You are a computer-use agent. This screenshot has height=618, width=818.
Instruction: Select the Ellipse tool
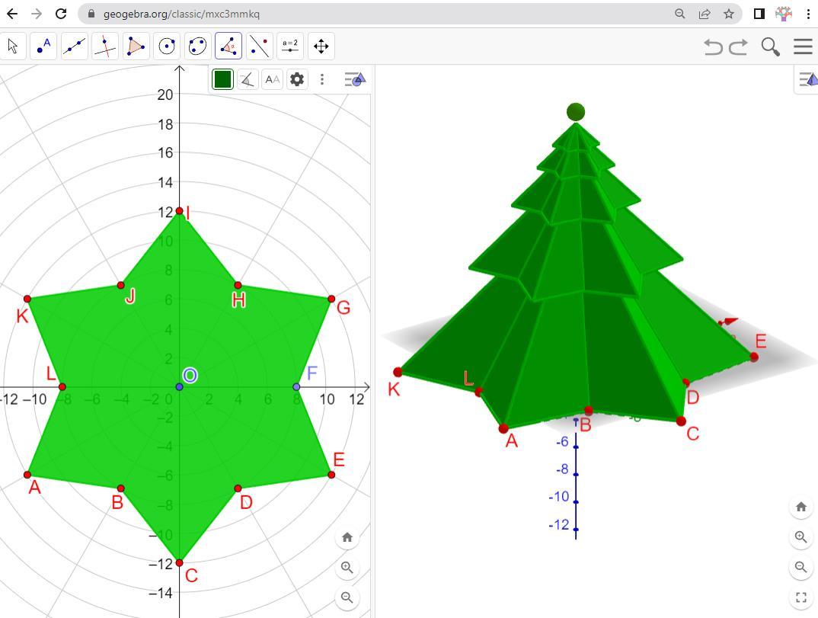pos(198,46)
